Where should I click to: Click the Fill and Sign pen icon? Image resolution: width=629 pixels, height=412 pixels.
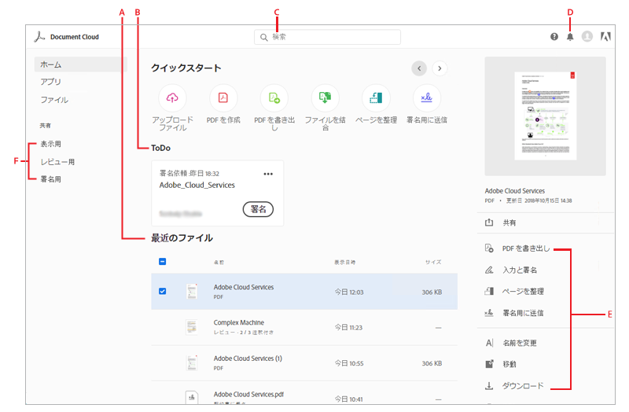pos(489,270)
